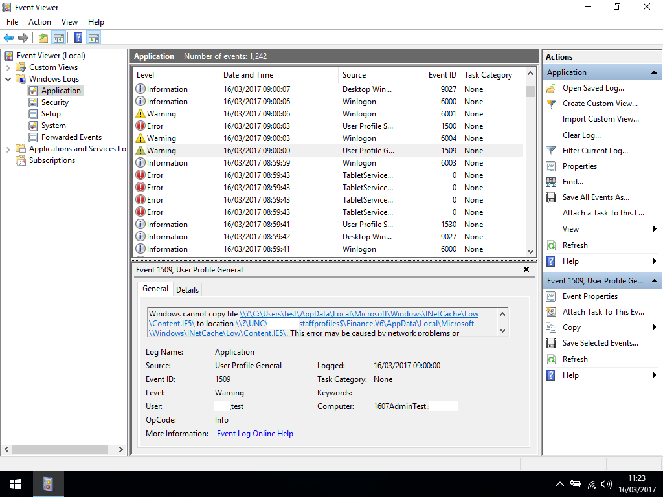Refresh the Application log via Actions pane
Screen dimensions: 663x497
tap(574, 245)
